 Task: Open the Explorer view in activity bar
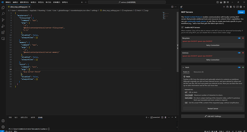[3, 8]
